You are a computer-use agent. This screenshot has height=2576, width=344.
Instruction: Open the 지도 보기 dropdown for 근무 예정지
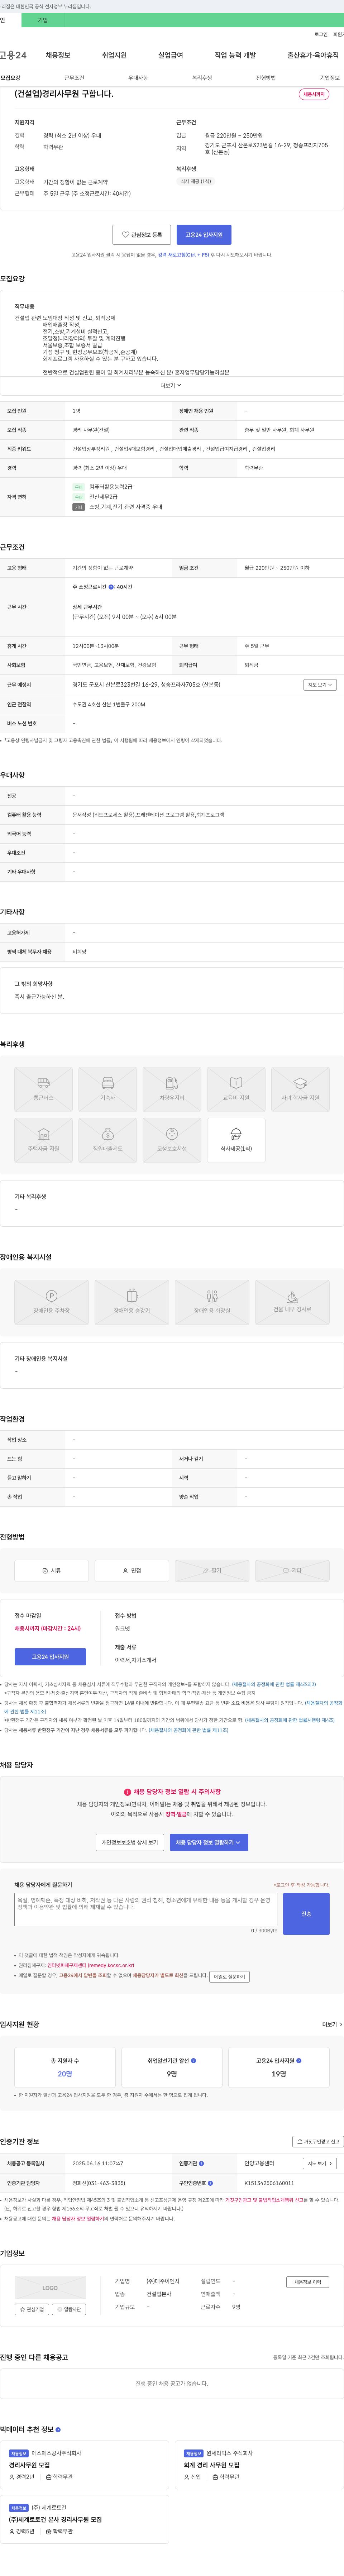click(x=320, y=684)
